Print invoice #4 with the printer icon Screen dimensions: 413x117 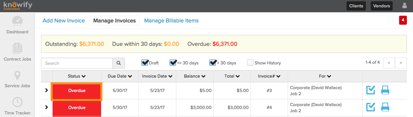click(x=385, y=107)
